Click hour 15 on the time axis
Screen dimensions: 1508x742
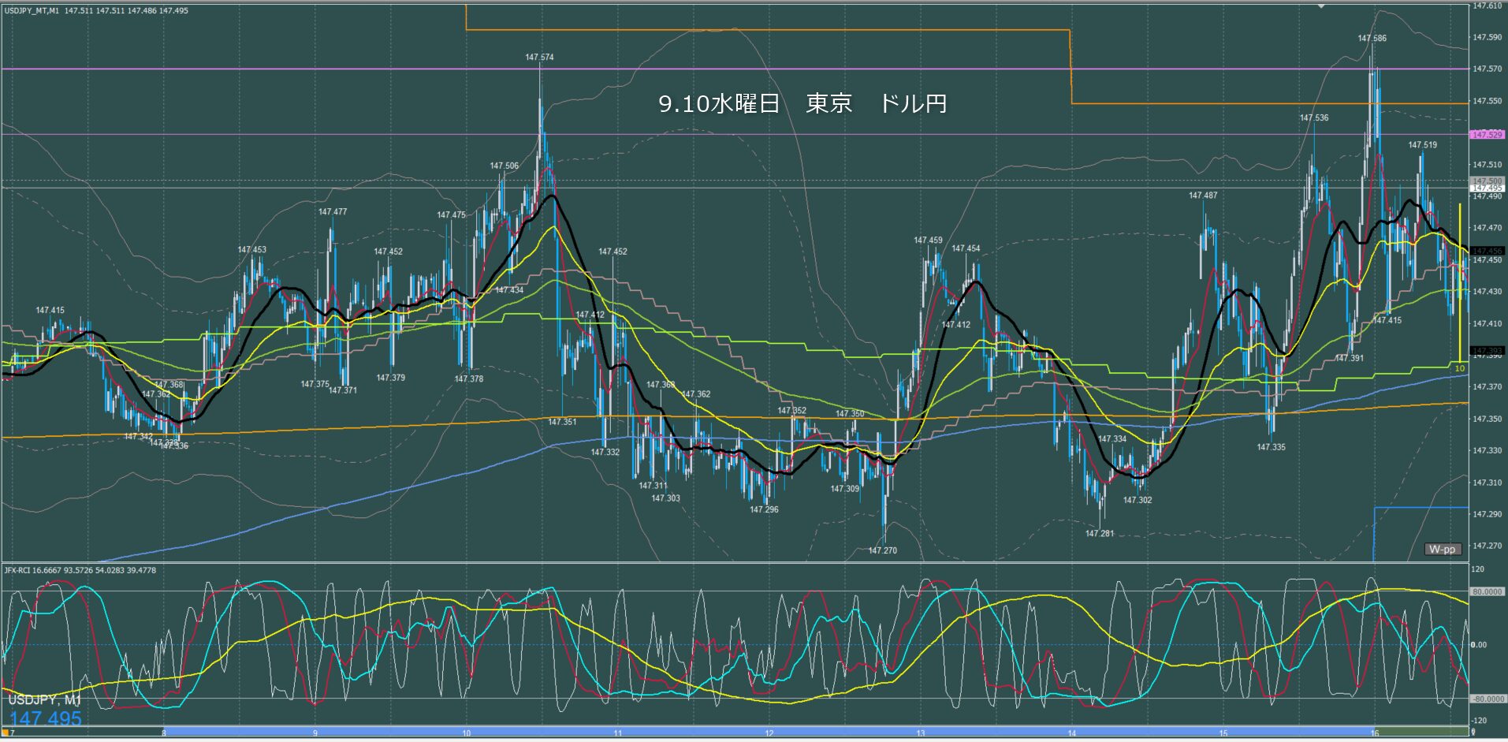[1223, 733]
